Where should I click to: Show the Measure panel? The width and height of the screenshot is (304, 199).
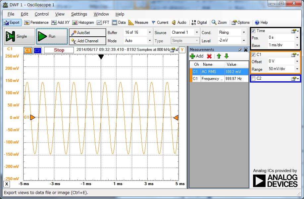[x=138, y=22]
